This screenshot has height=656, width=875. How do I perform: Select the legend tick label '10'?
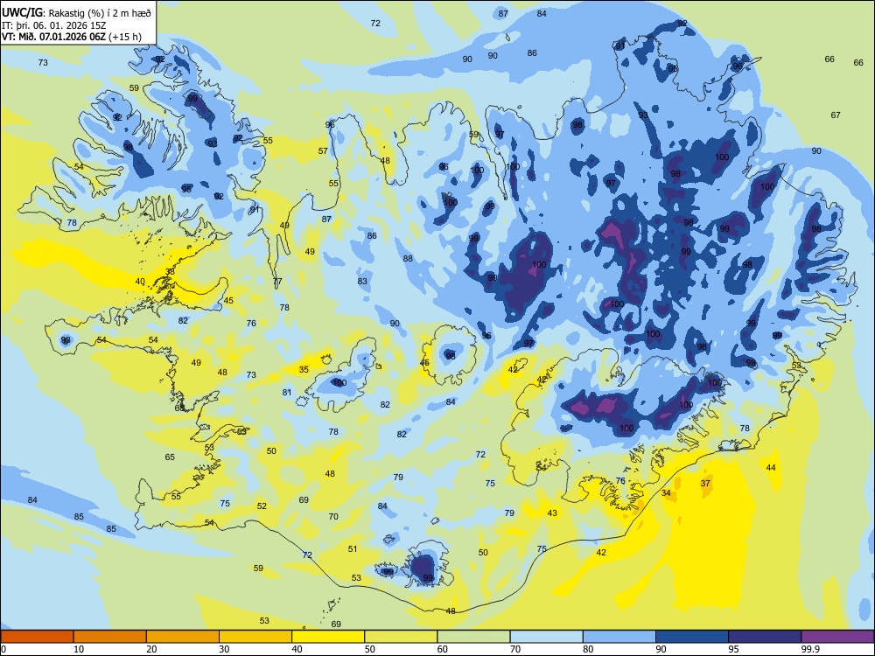(79, 649)
